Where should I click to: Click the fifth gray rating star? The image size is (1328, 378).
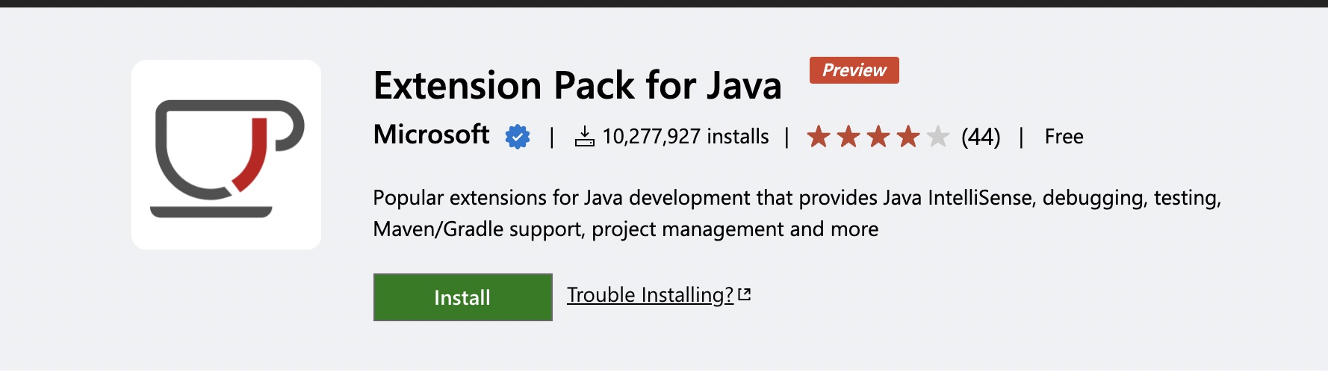coord(937,137)
